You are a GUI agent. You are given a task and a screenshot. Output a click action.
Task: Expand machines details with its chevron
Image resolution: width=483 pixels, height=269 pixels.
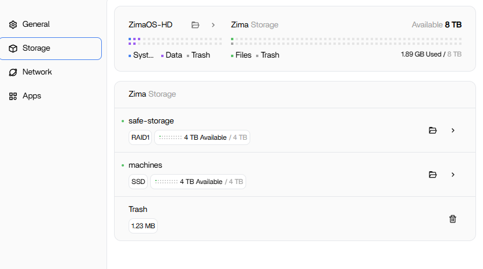453,175
